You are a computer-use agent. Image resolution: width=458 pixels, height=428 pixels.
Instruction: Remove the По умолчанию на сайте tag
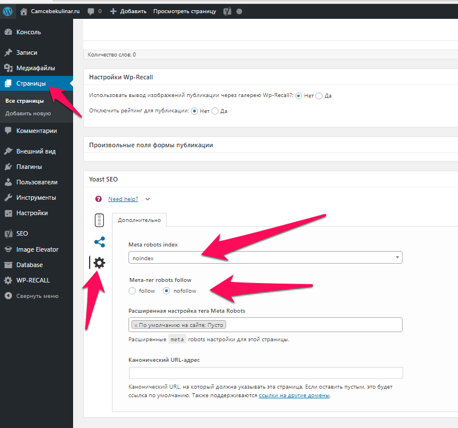click(x=136, y=325)
